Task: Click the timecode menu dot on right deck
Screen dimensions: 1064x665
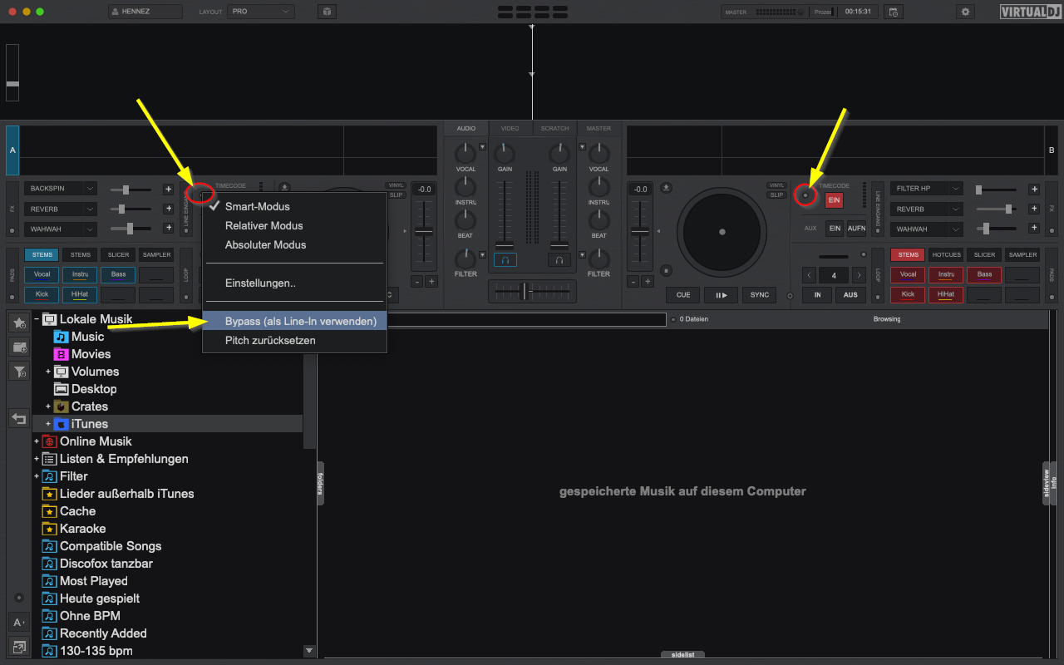Action: (x=805, y=195)
